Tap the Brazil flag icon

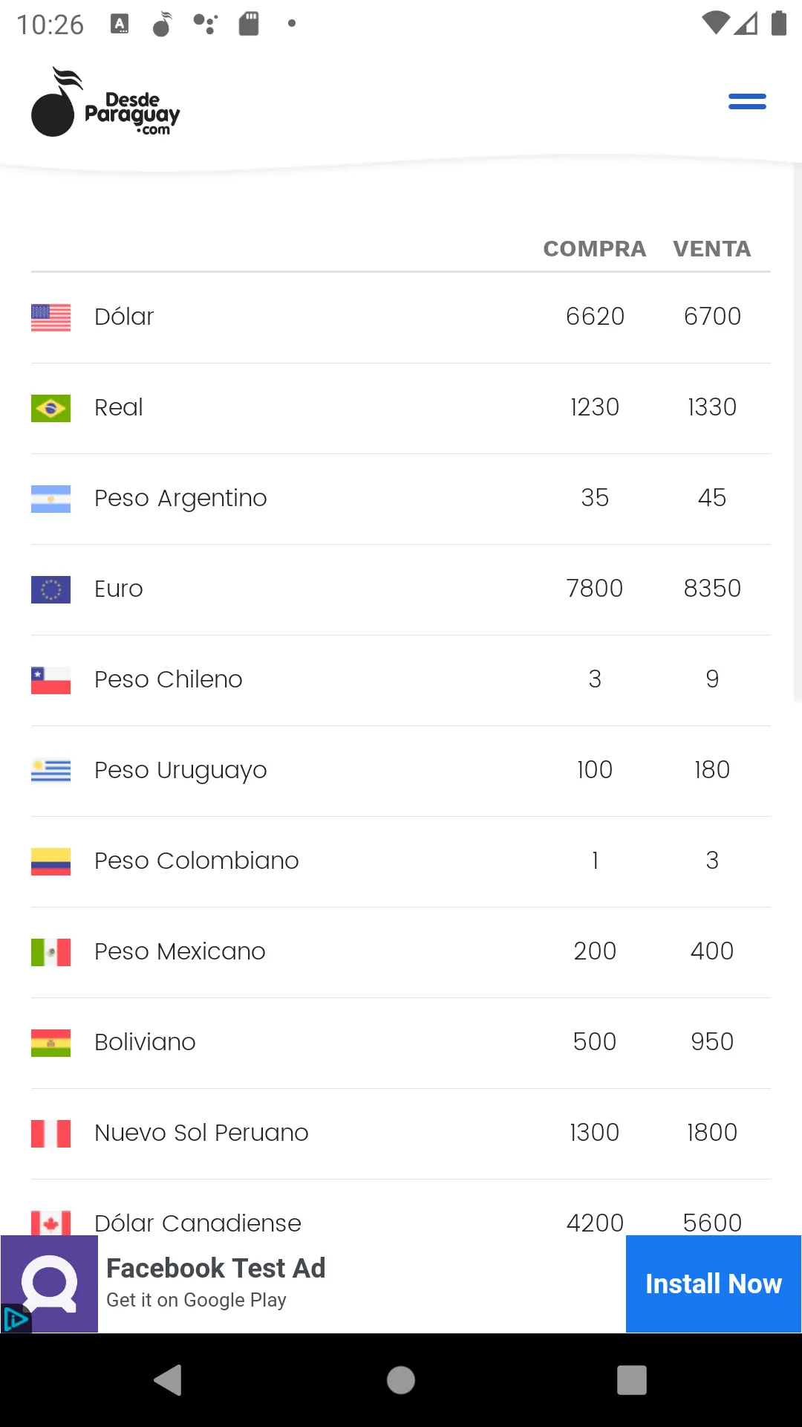tap(50, 408)
